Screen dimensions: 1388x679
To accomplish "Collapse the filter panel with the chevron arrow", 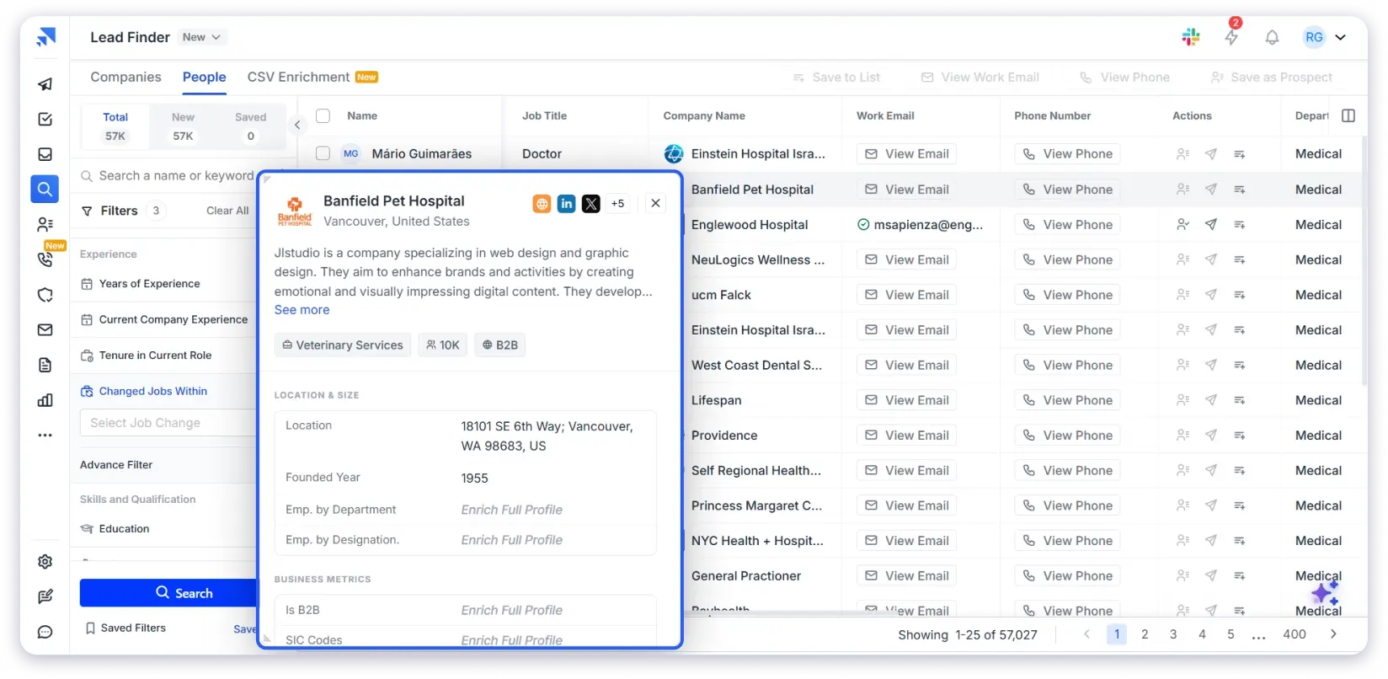I will pyautogui.click(x=296, y=125).
